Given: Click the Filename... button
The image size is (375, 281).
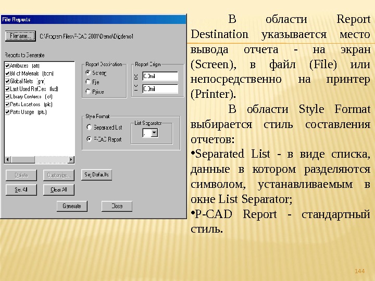Looking at the screenshot, I should (x=20, y=36).
